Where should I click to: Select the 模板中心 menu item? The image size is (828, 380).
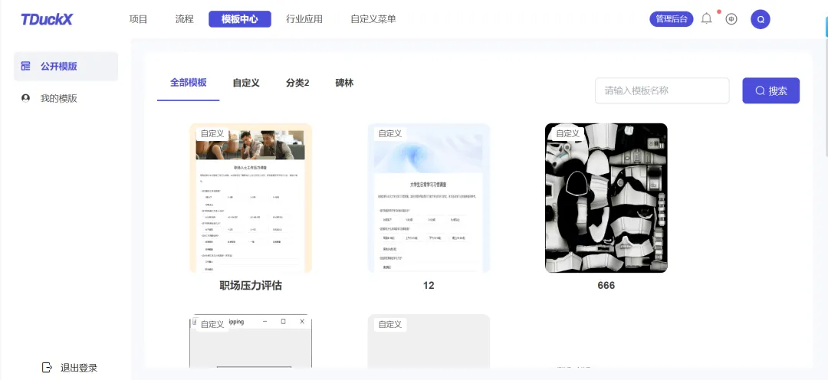(240, 19)
